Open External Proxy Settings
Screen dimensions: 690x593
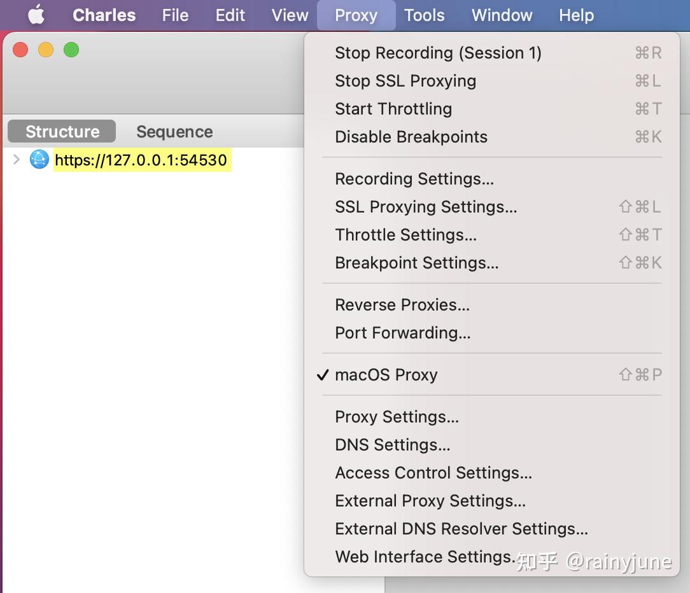(430, 501)
